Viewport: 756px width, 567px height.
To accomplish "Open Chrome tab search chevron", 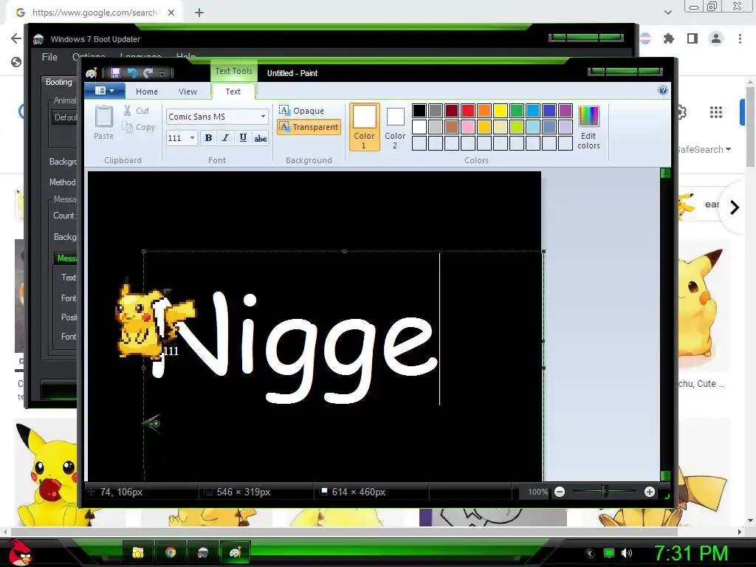I will coord(667,13).
